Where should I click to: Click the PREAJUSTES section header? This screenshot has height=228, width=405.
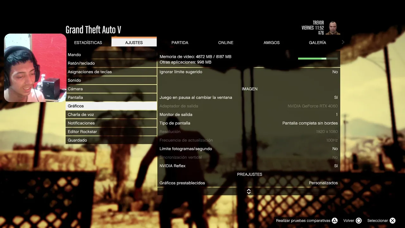pos(250,174)
